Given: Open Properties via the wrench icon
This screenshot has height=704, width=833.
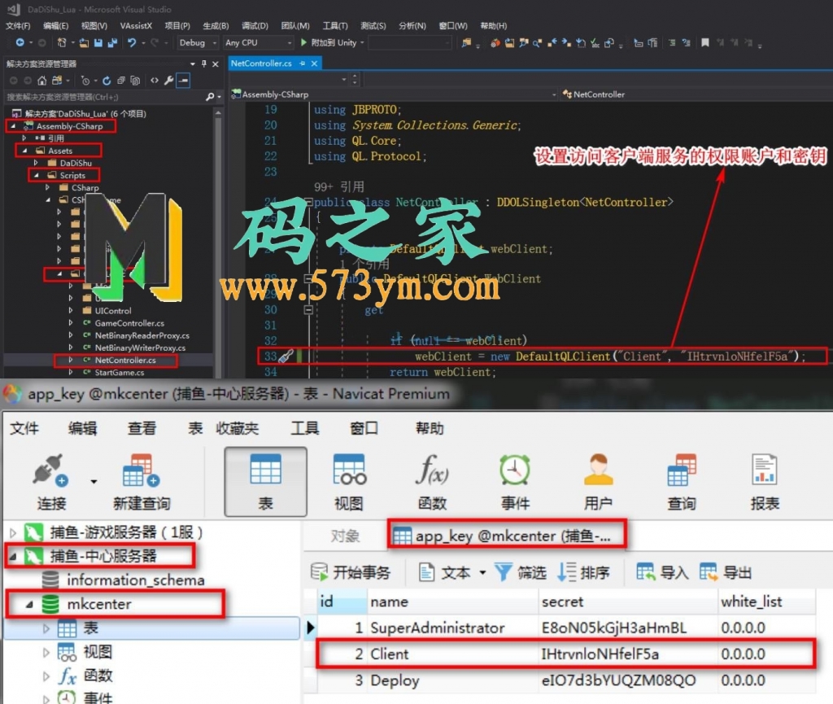Looking at the screenshot, I should click(x=168, y=81).
